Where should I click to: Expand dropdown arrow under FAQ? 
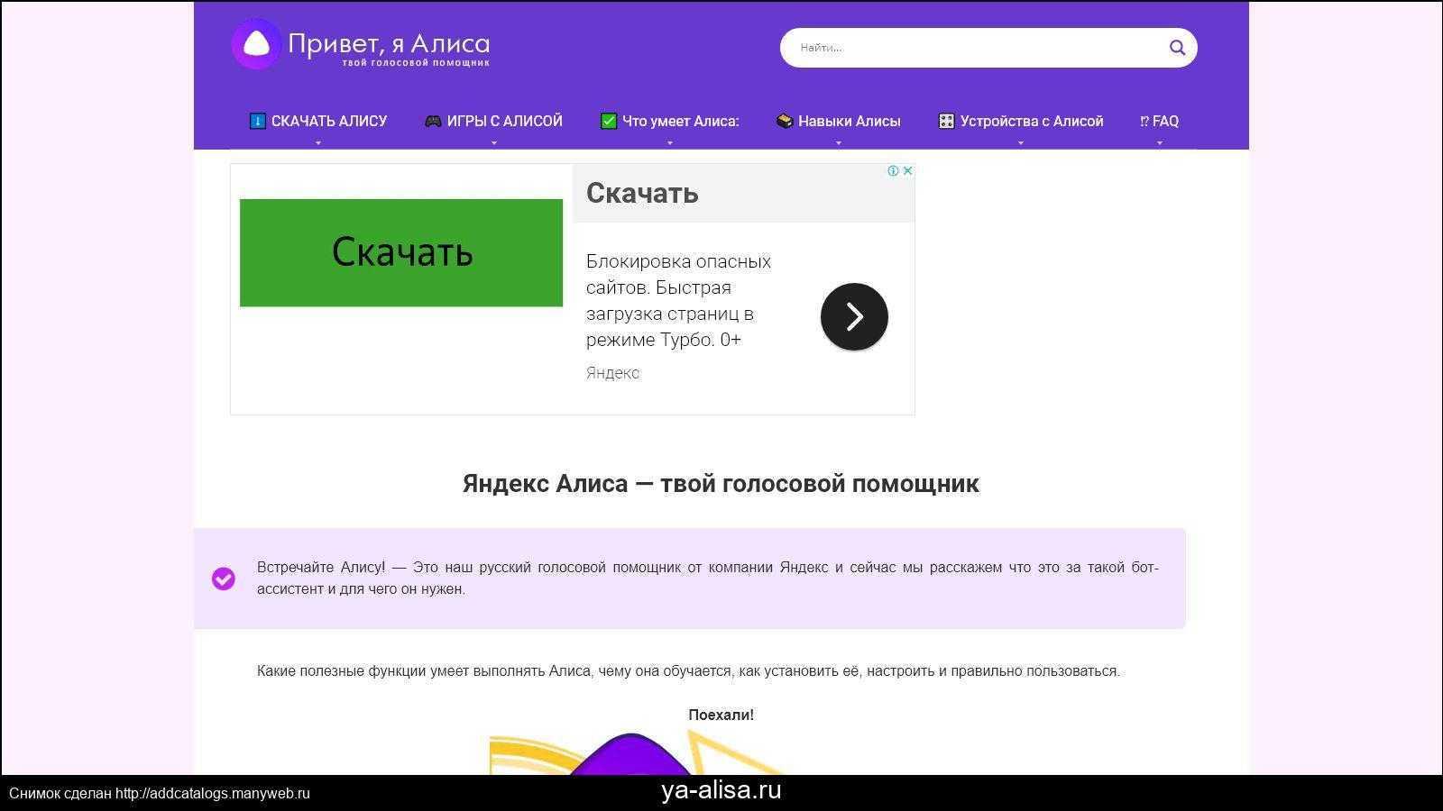tap(1159, 143)
